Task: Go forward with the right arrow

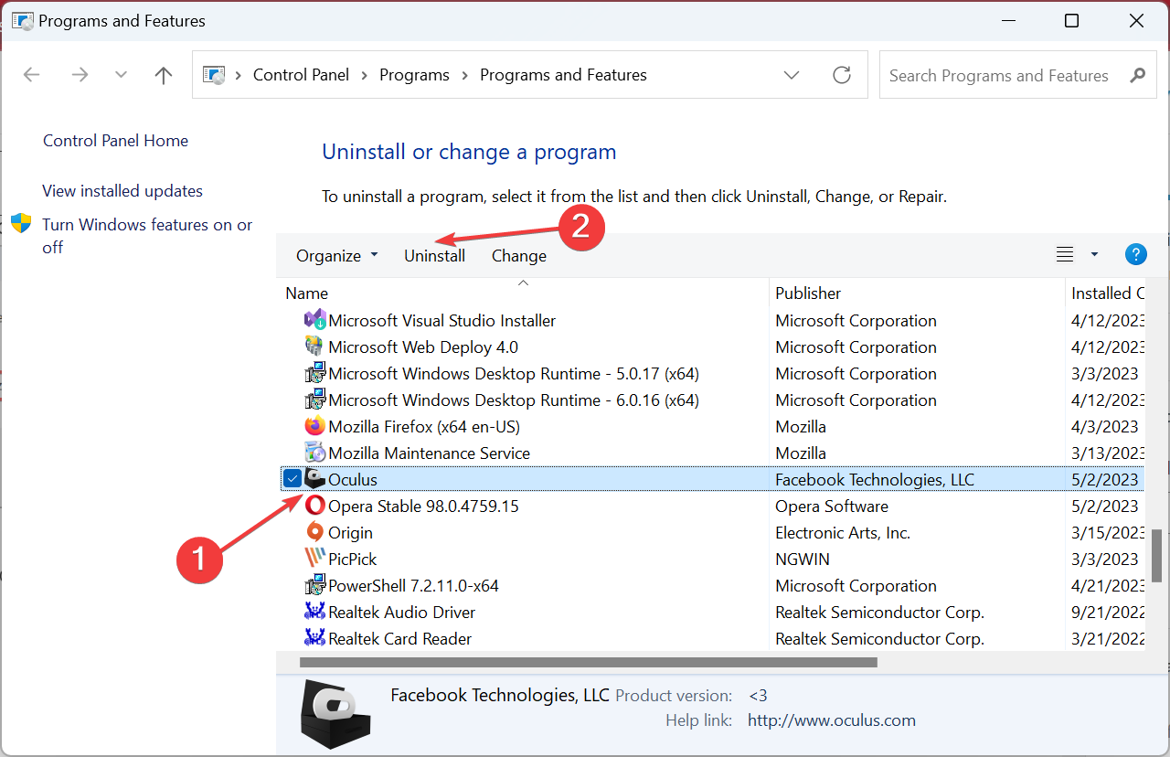Action: 80,75
